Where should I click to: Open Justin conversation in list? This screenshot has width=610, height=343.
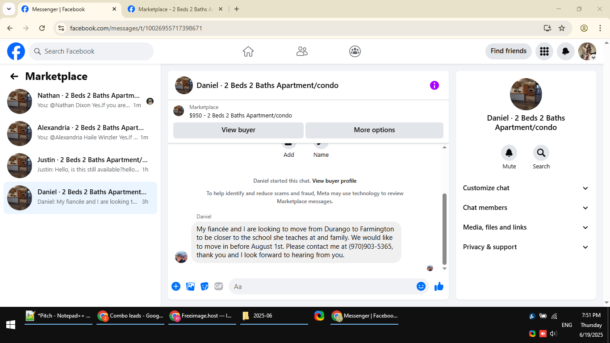click(80, 166)
